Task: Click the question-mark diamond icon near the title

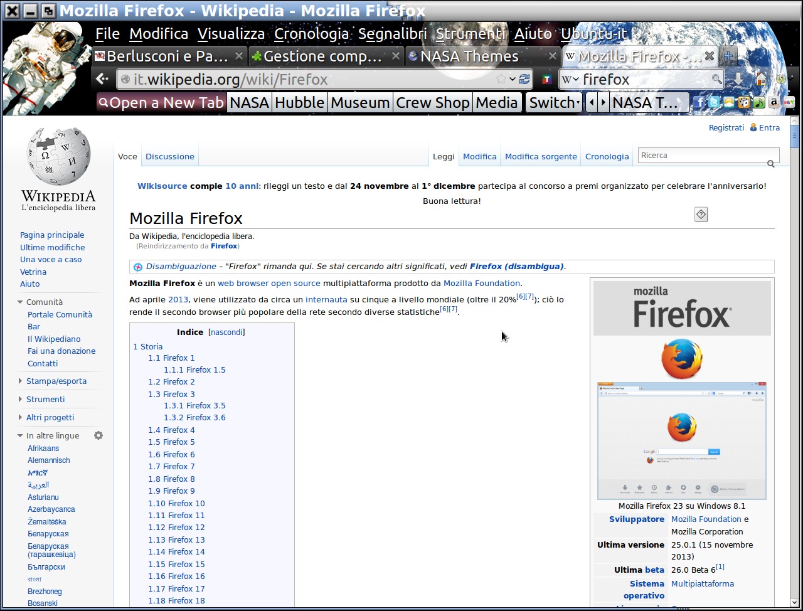Action: (x=701, y=215)
